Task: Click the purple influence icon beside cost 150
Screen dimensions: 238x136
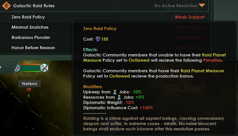Action: [98, 39]
